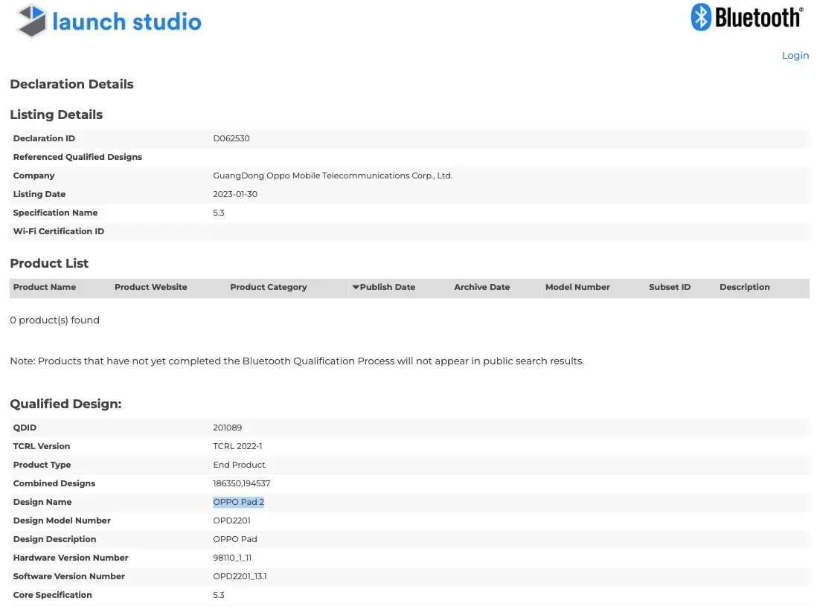817x606 pixels.
Task: Sort the list by Product Name column
Action: pos(45,287)
